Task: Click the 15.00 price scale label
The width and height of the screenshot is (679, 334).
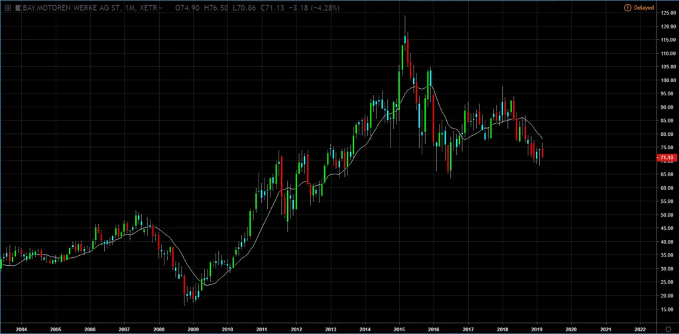Action: (668, 309)
